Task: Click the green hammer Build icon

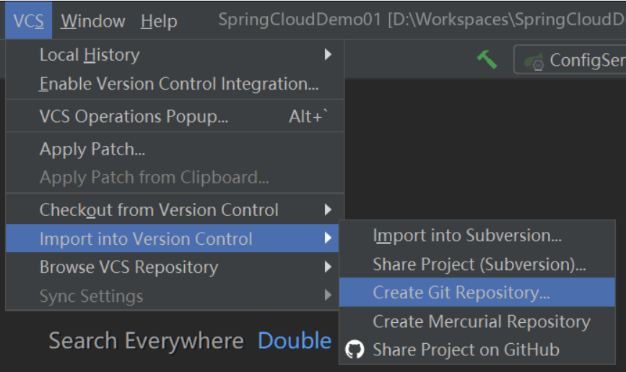Action: [487, 59]
